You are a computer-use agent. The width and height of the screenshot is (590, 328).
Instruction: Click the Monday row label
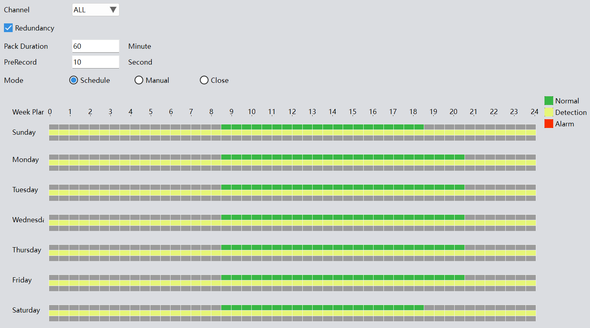tap(25, 160)
